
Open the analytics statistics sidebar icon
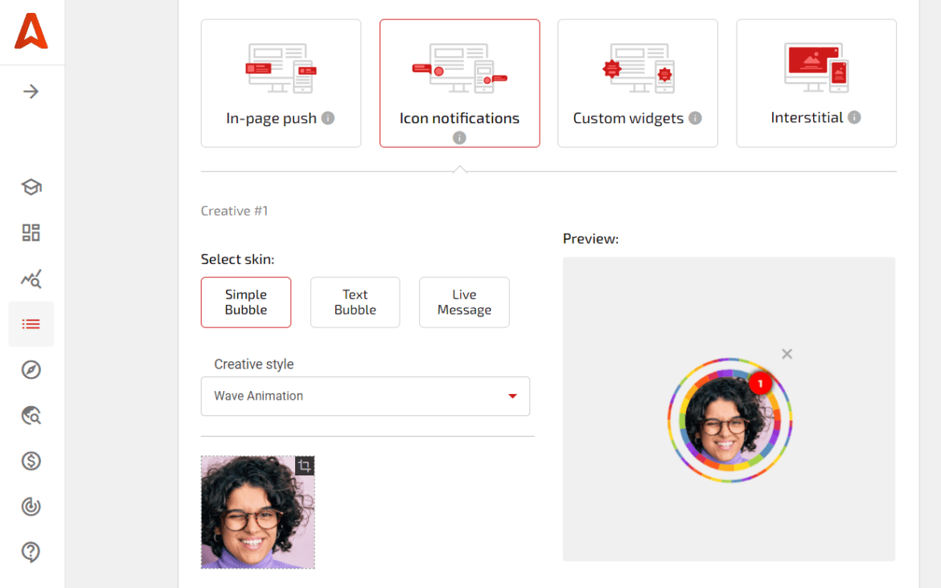pyautogui.click(x=31, y=278)
